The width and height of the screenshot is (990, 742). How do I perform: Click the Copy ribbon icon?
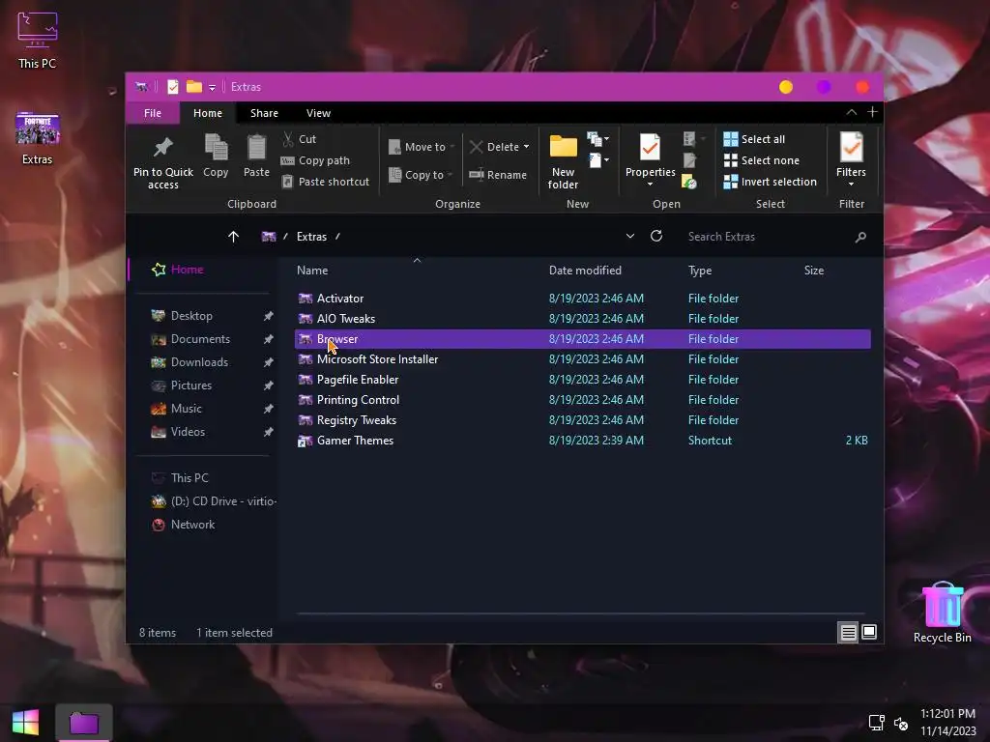pyautogui.click(x=216, y=148)
